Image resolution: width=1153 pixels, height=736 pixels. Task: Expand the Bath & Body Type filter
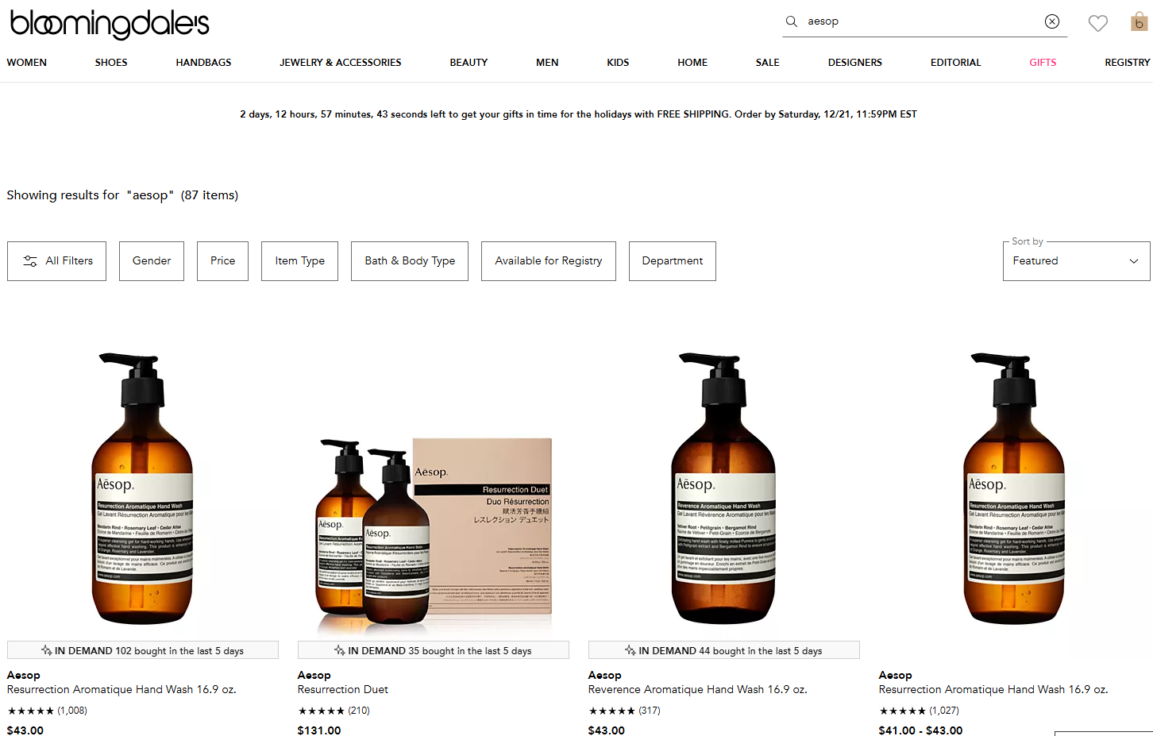410,261
